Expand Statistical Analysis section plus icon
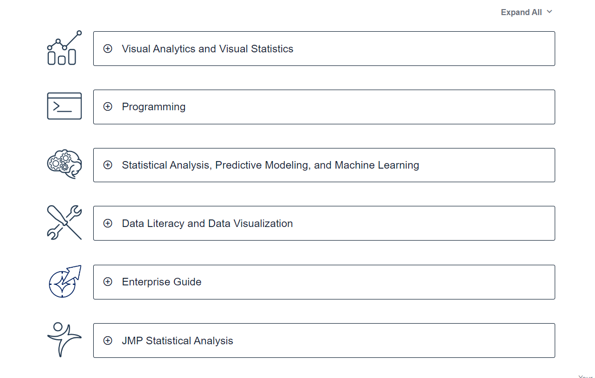 coord(108,165)
